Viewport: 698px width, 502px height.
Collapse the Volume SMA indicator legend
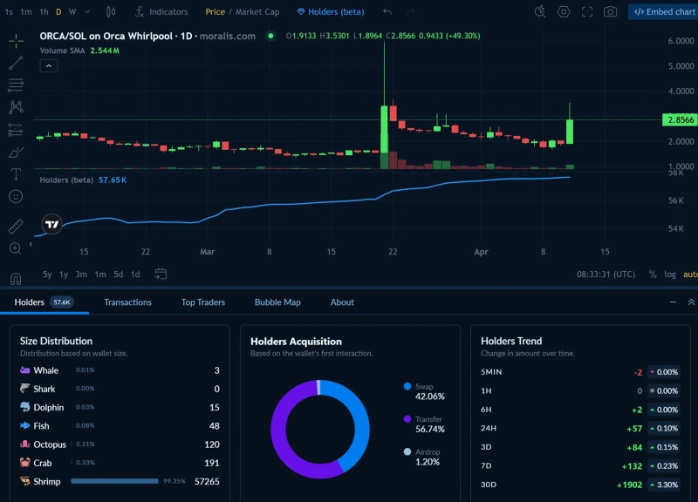[x=49, y=65]
